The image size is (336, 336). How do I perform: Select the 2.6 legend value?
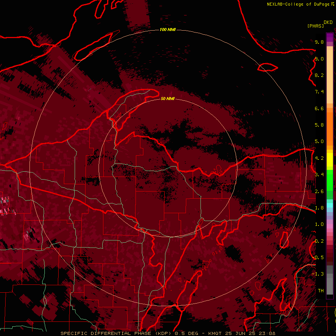click(x=319, y=192)
